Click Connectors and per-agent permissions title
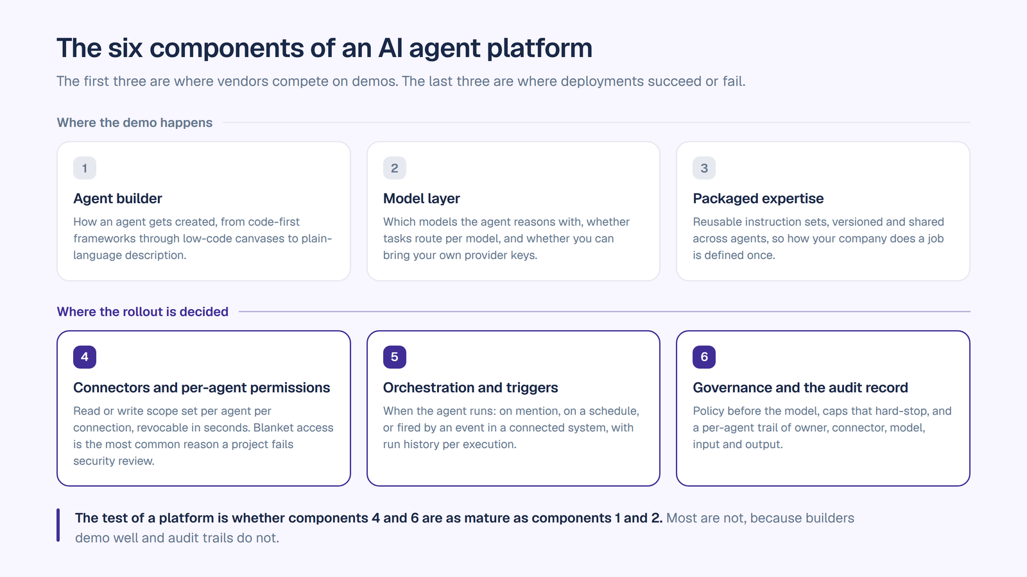Viewport: 1027px width, 577px height. [202, 388]
